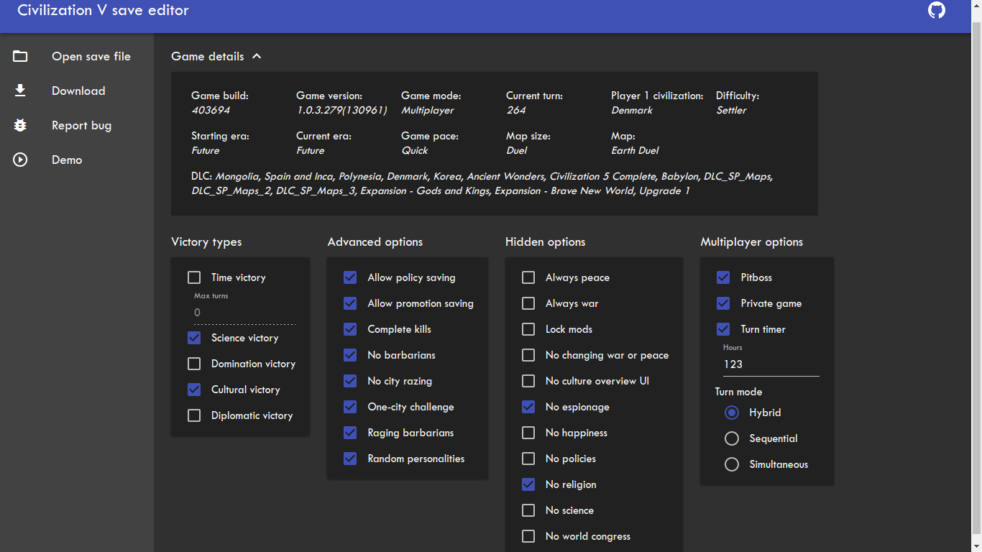
Task: Click the current turn value 264
Action: (x=515, y=110)
